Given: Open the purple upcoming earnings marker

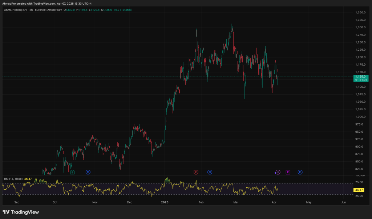Looking at the screenshot, I should (x=288, y=172).
